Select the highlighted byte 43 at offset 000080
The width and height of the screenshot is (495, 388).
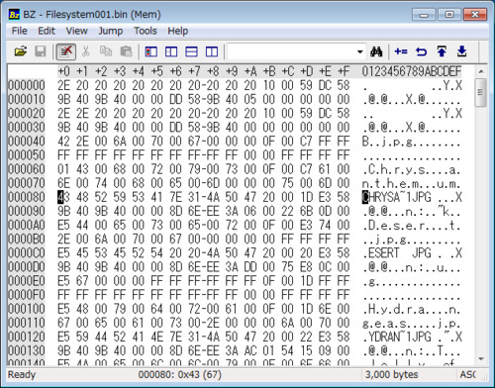point(63,197)
